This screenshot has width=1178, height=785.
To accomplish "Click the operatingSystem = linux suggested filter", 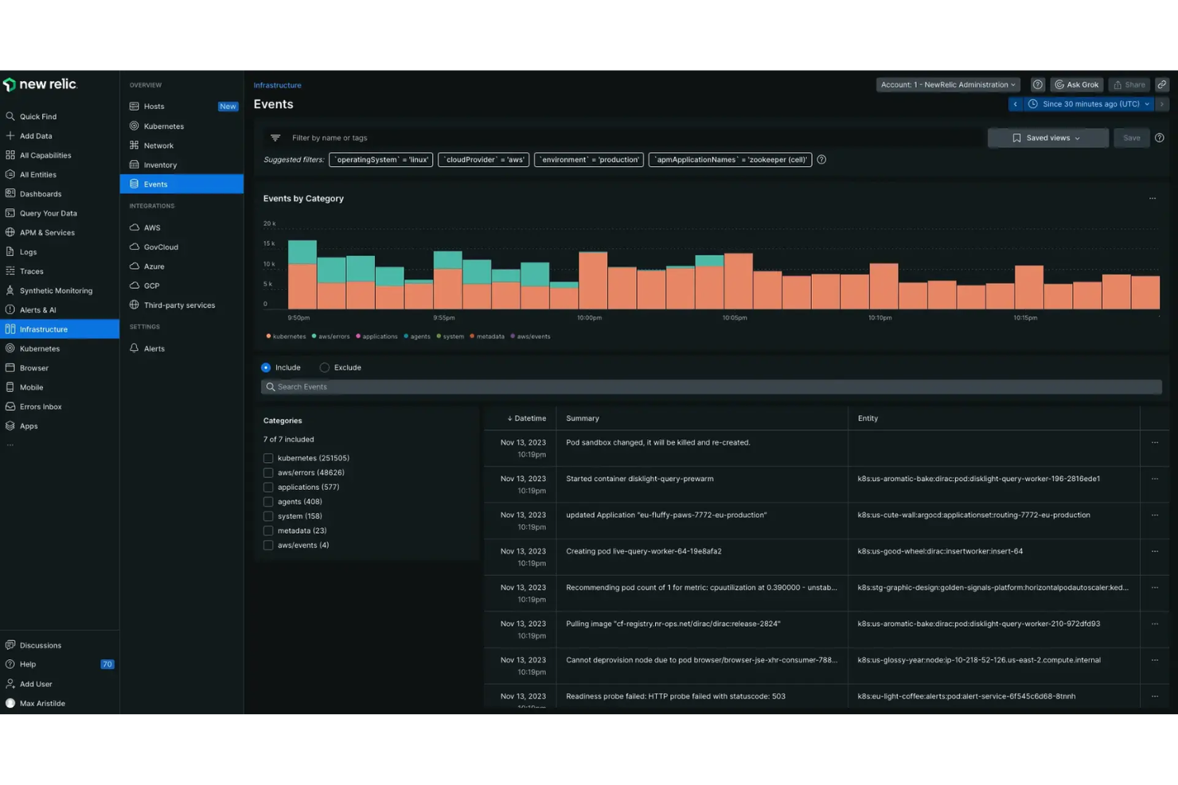I will click(380, 159).
